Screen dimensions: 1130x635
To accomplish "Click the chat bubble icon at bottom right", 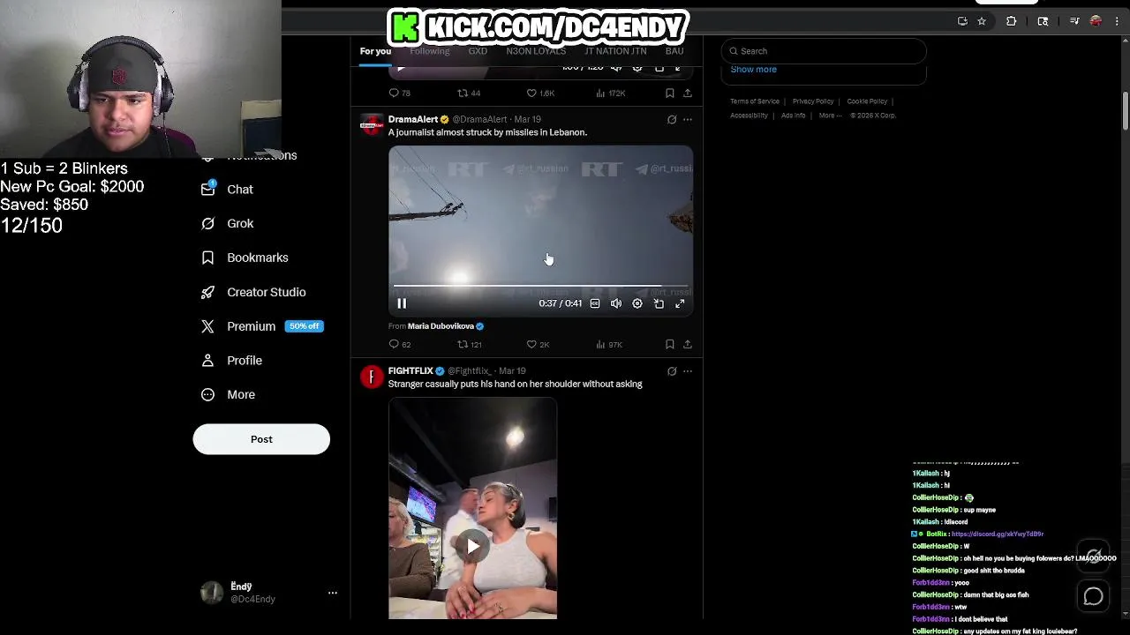I will tap(1093, 597).
